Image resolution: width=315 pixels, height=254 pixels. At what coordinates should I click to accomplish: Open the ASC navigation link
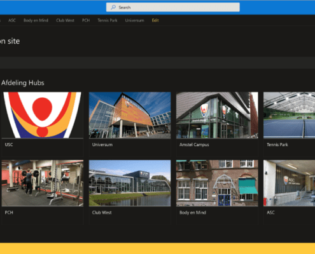(12, 20)
